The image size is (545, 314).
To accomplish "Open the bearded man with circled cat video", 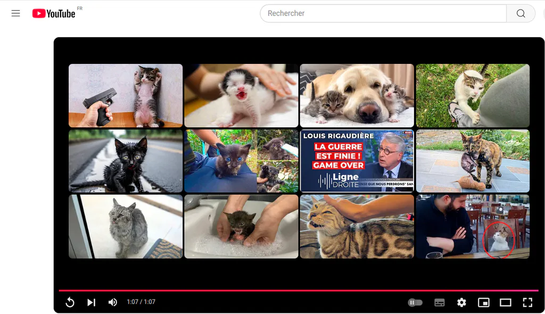I will tap(473, 226).
